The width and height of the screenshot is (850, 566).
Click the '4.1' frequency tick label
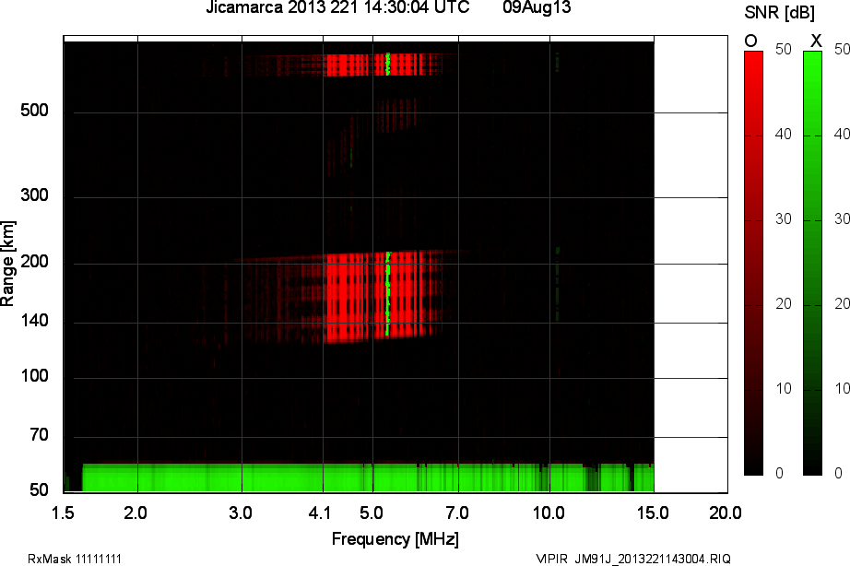coord(323,513)
